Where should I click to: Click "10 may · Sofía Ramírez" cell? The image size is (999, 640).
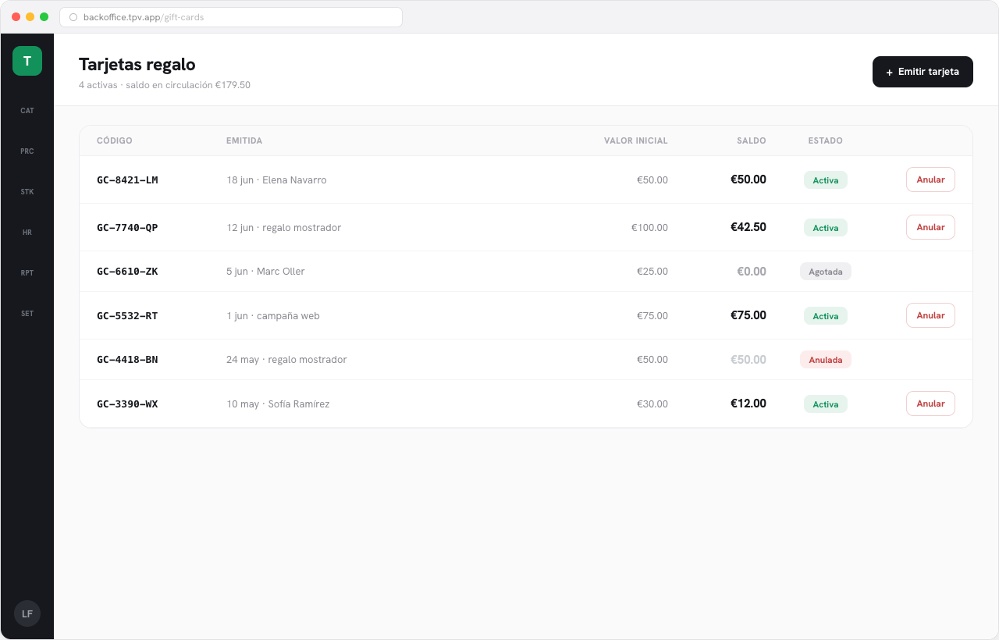[278, 404]
